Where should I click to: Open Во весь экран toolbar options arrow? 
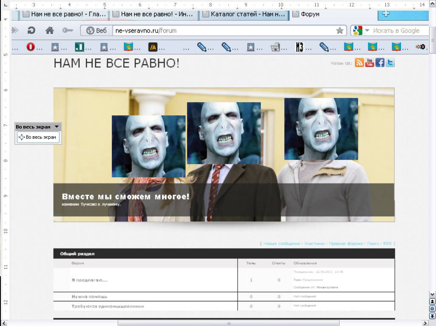tap(57, 127)
